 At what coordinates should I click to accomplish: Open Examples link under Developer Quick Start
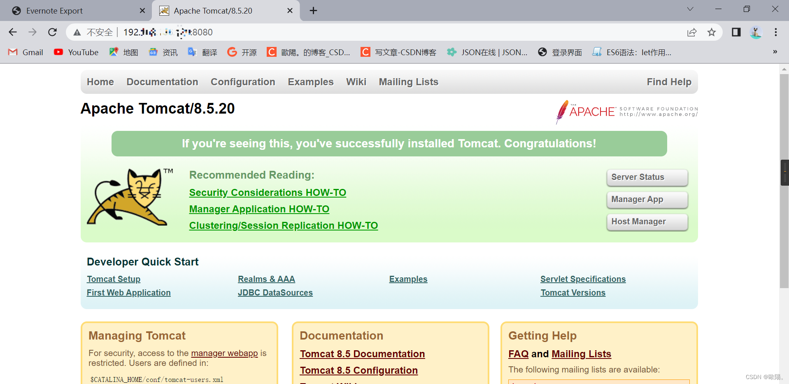pos(408,279)
